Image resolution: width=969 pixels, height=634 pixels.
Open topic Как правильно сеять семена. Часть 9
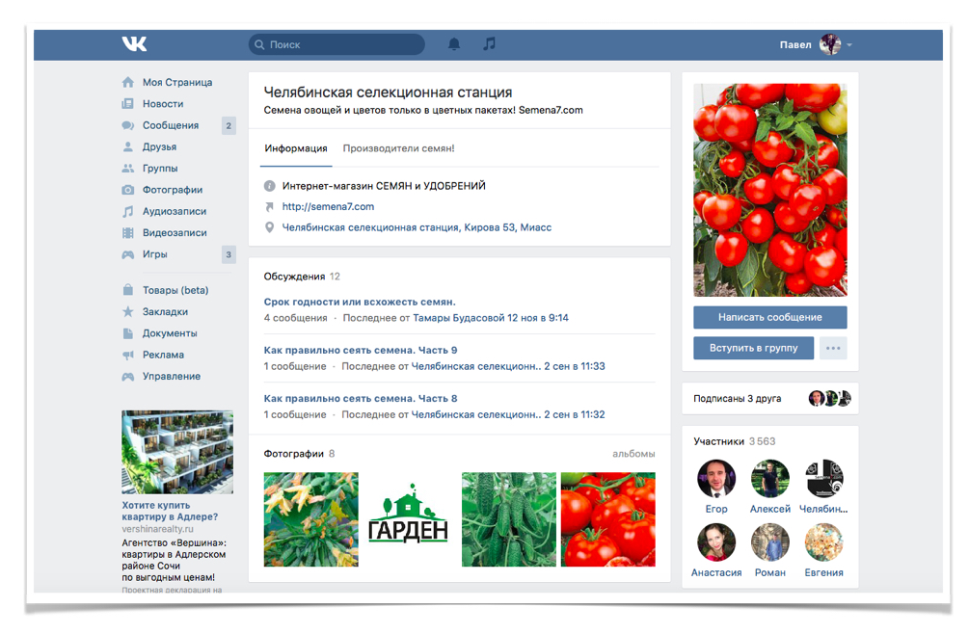361,350
